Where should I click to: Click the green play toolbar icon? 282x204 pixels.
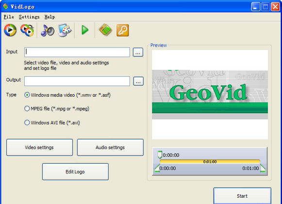coord(85,30)
